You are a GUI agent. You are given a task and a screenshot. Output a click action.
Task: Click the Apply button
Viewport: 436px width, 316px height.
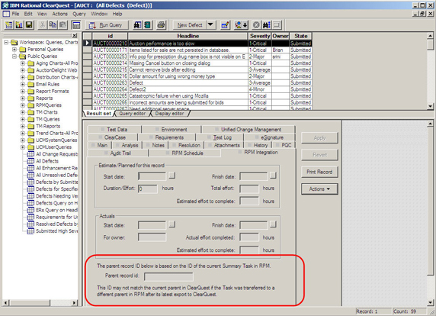tap(319, 138)
